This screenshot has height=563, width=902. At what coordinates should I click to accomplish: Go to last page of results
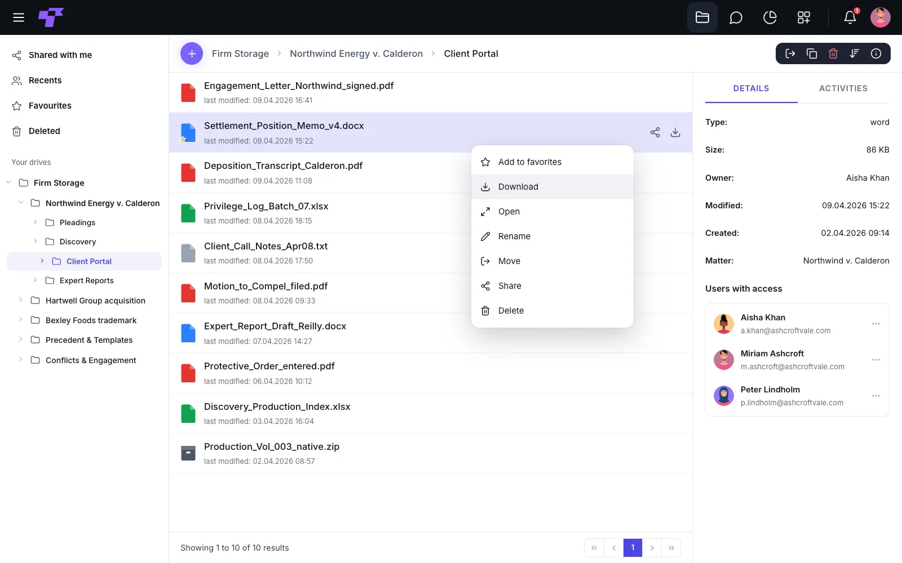671,548
